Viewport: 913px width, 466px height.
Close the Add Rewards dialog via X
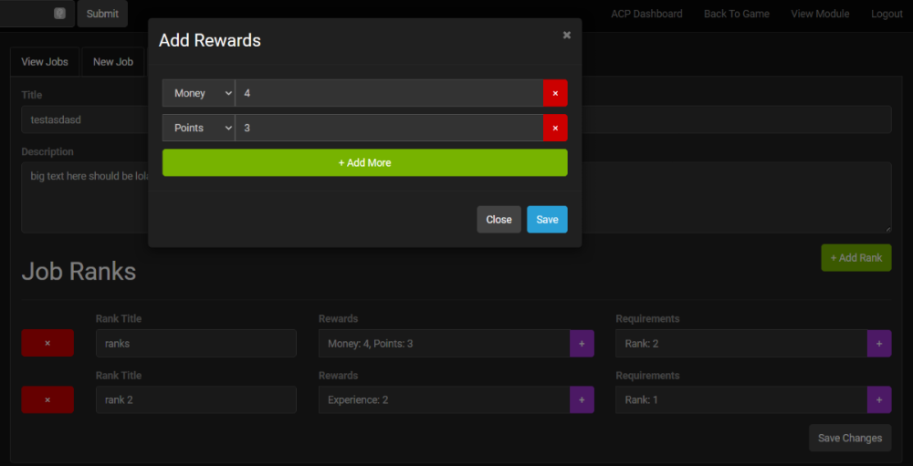(x=566, y=36)
